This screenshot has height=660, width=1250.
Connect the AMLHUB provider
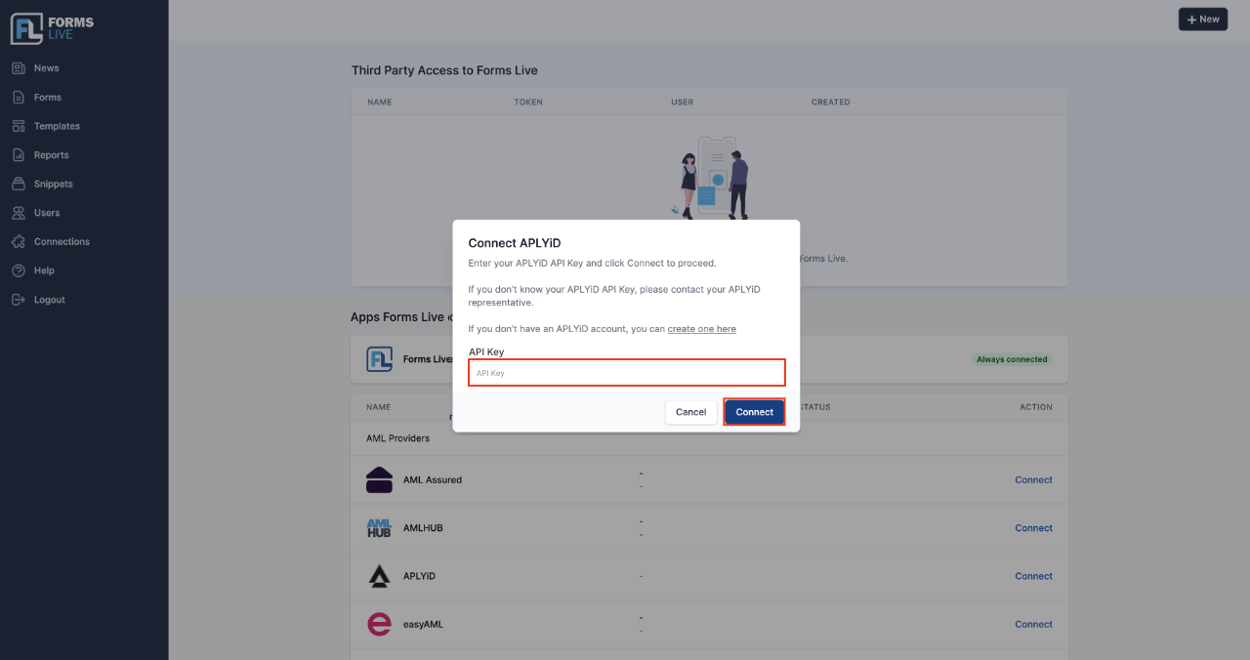coord(1033,528)
